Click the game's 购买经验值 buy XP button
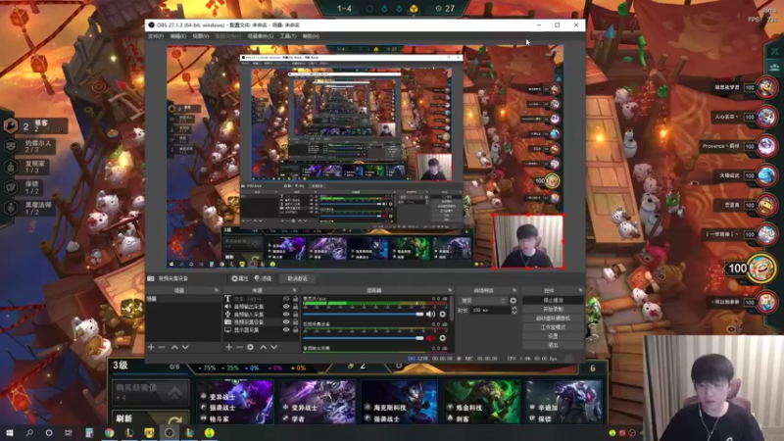This screenshot has width=784, height=441. (x=151, y=392)
